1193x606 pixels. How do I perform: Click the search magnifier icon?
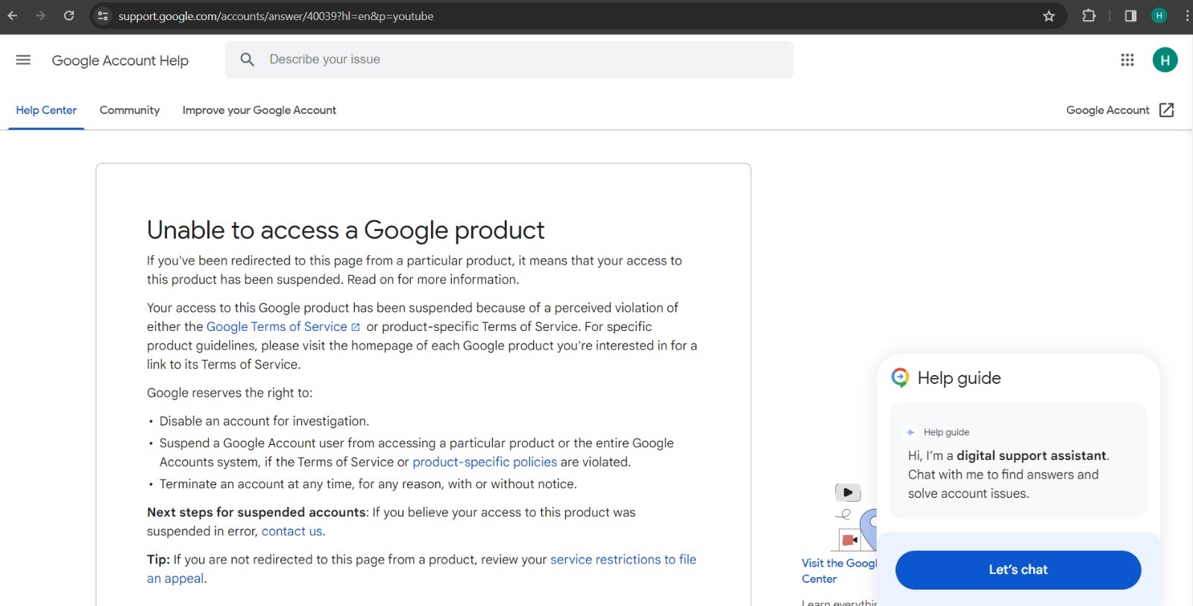coord(248,60)
